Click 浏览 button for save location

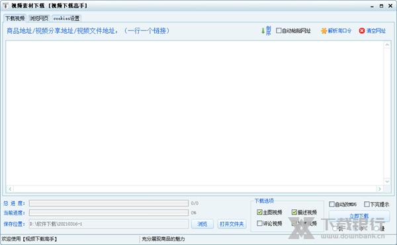tap(202, 224)
